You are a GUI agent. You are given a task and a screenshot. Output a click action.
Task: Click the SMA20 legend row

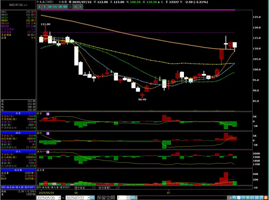(x=18, y=18)
